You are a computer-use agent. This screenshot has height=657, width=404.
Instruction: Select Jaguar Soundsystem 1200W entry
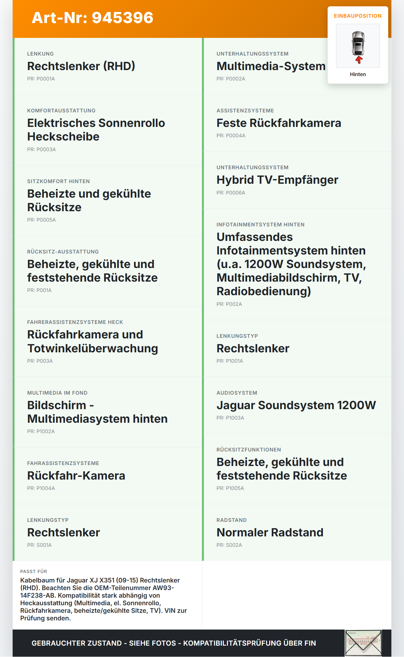tap(297, 405)
